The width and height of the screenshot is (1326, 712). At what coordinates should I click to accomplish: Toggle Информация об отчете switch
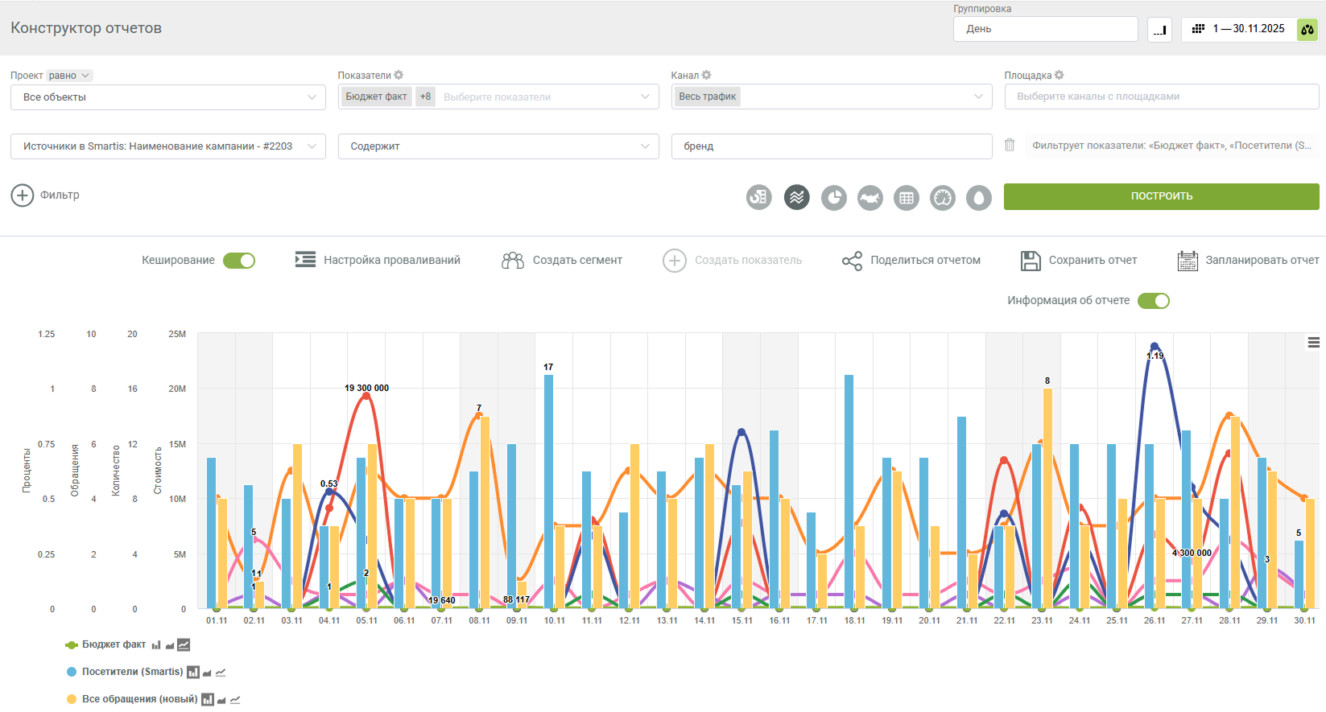[1154, 301]
